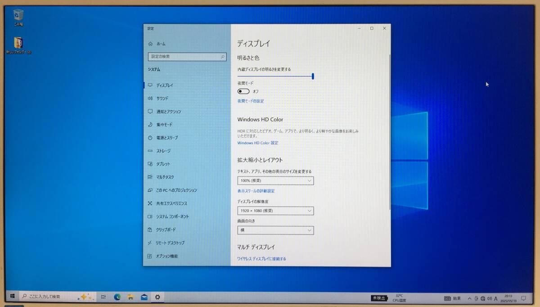Click the sparkle search highlight icon
The image size is (540, 307).
85,297
